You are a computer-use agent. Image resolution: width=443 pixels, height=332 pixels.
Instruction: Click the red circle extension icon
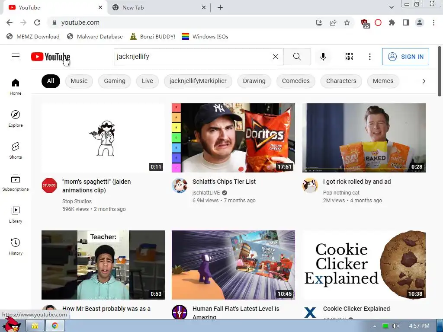pos(378,22)
